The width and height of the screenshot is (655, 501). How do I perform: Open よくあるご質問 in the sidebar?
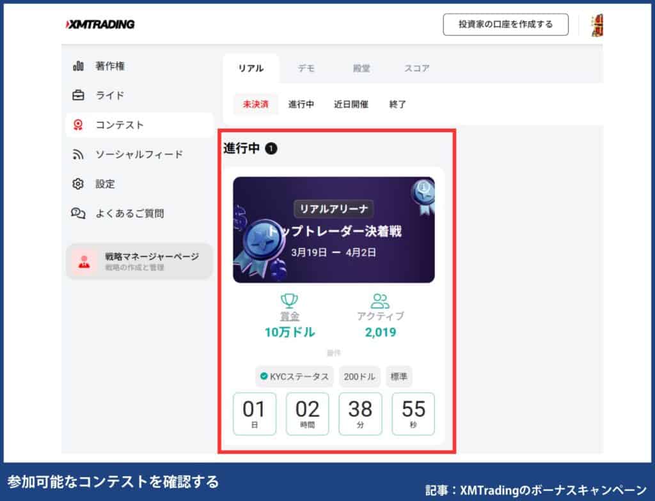(x=139, y=213)
